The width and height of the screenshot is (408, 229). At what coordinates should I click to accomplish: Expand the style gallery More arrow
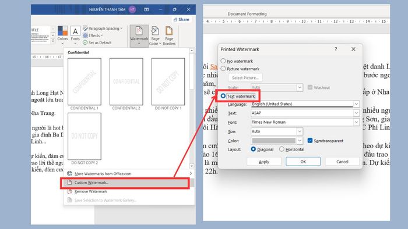(x=53, y=41)
